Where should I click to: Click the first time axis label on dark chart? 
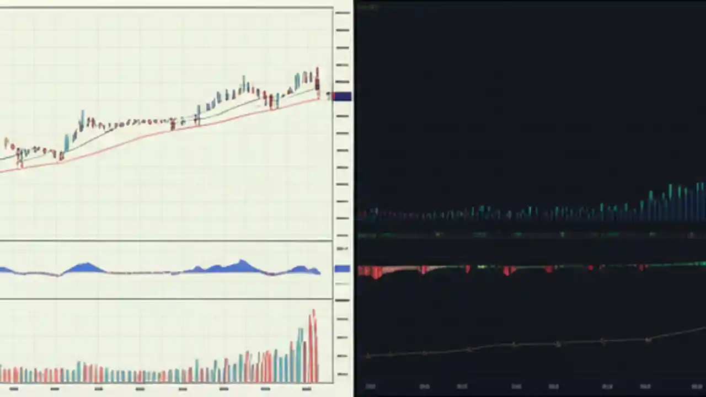pyautogui.click(x=371, y=387)
